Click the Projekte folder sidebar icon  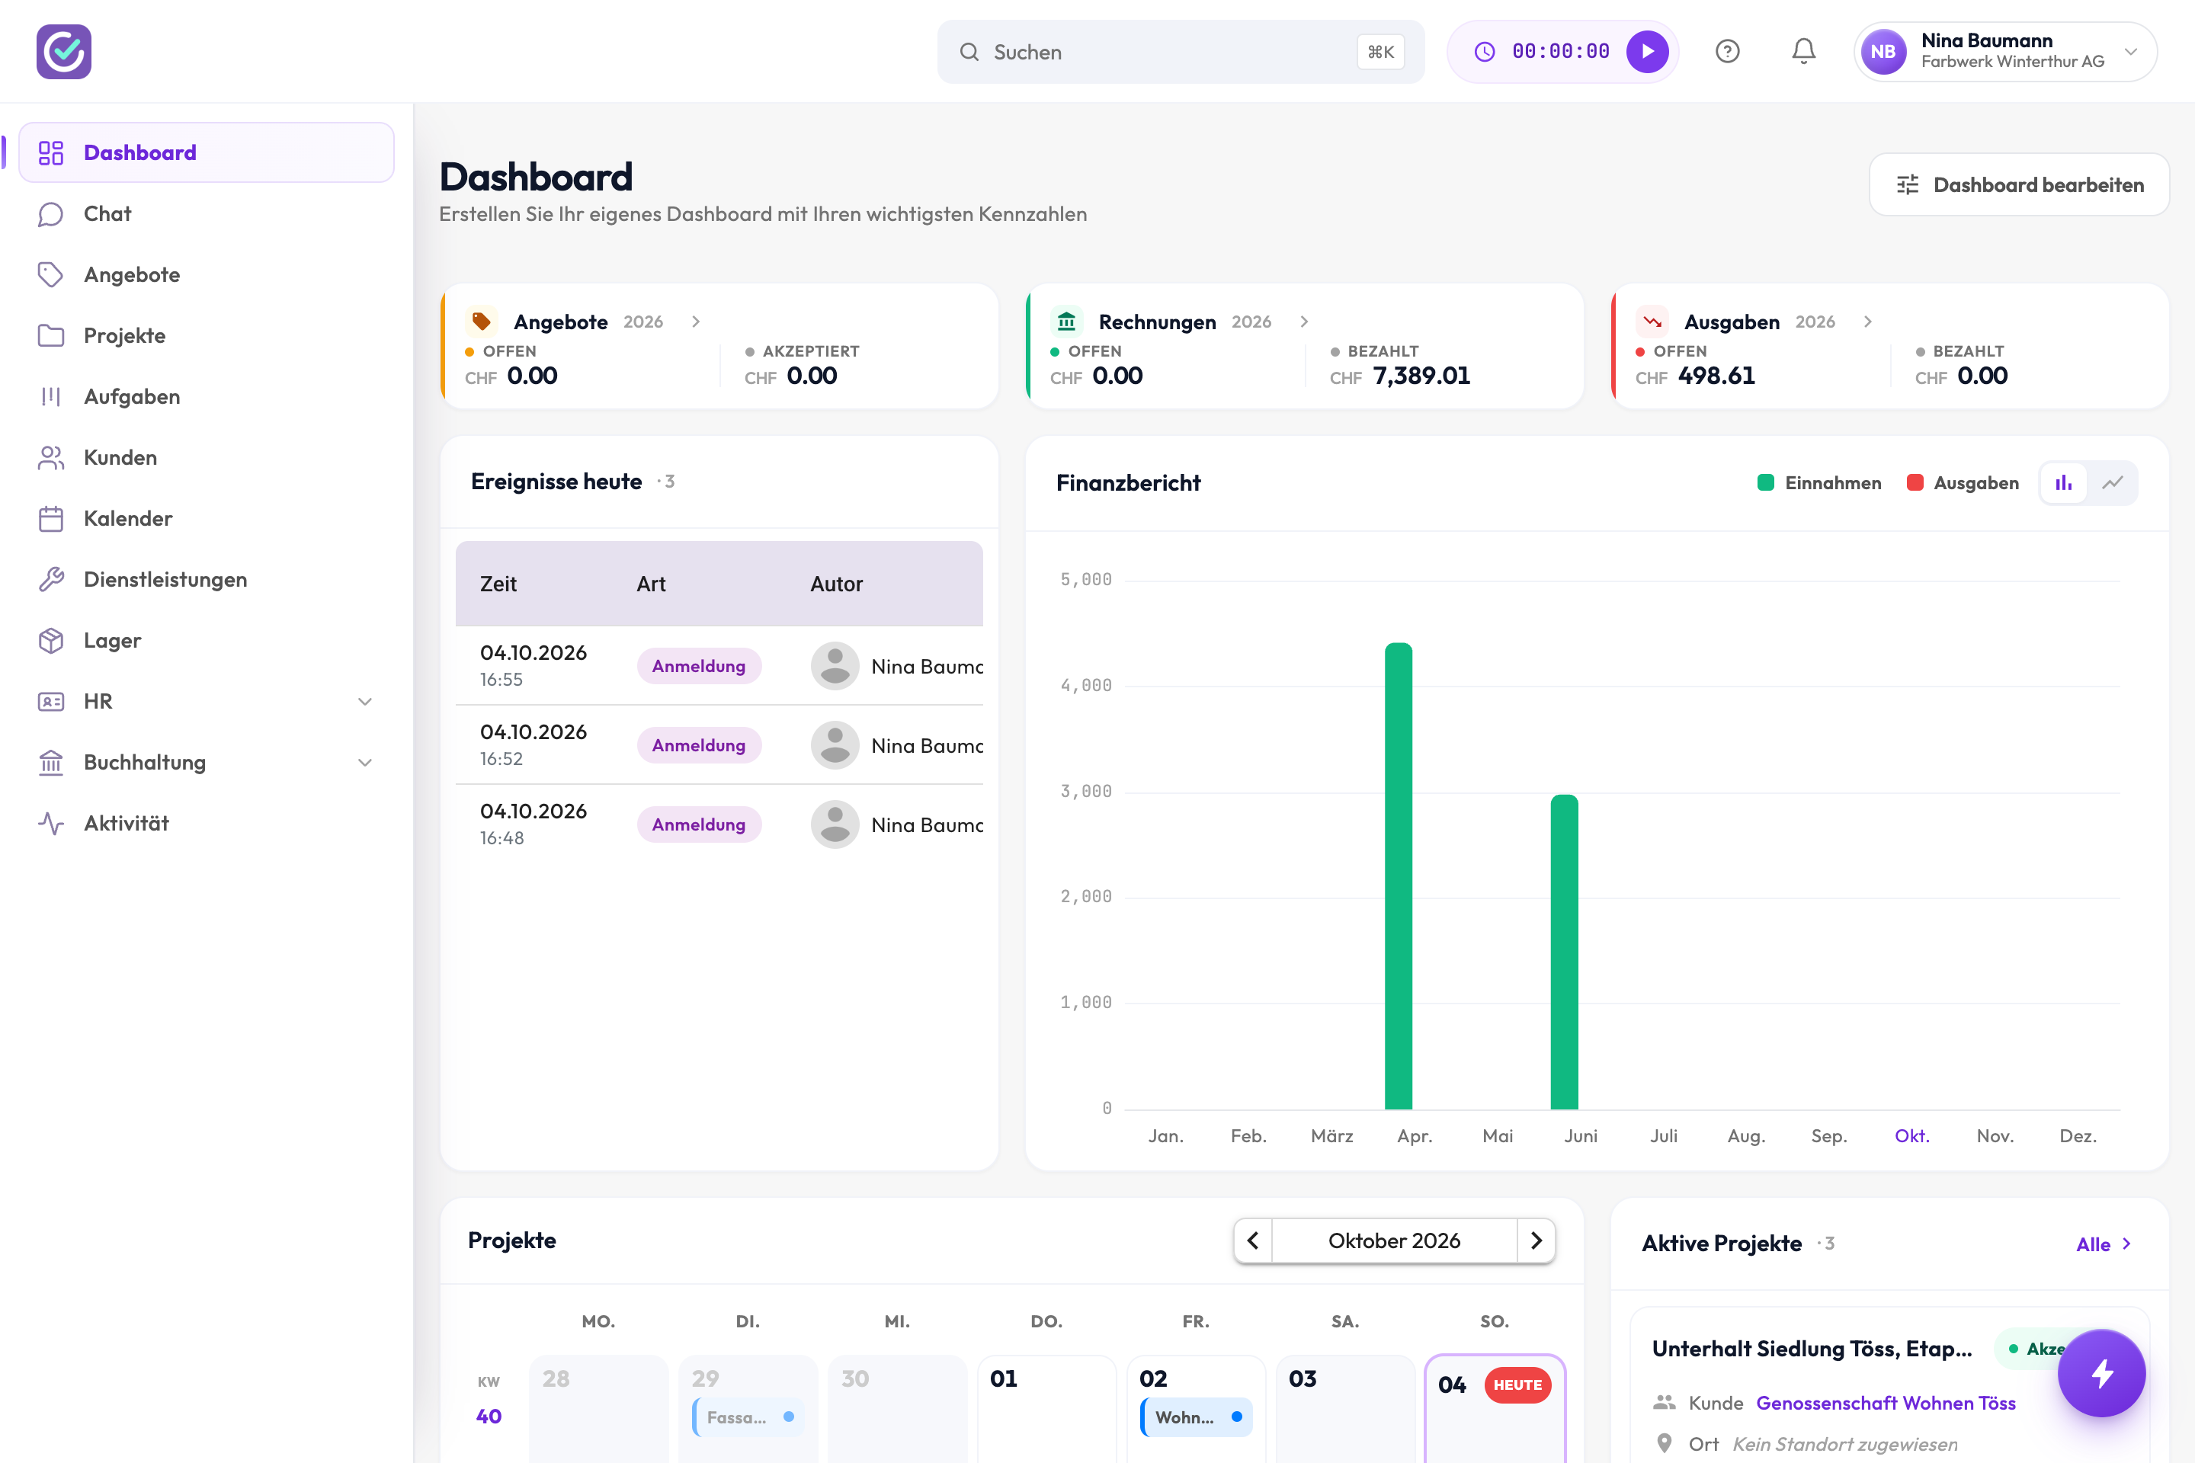[x=51, y=335]
